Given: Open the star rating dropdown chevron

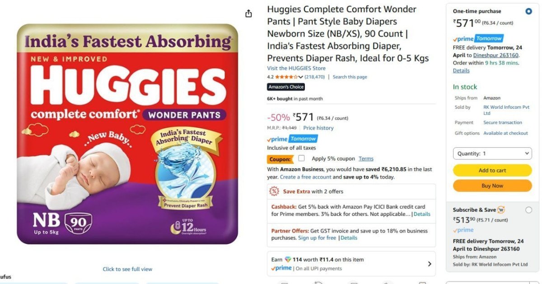Looking at the screenshot, I should coord(301,77).
